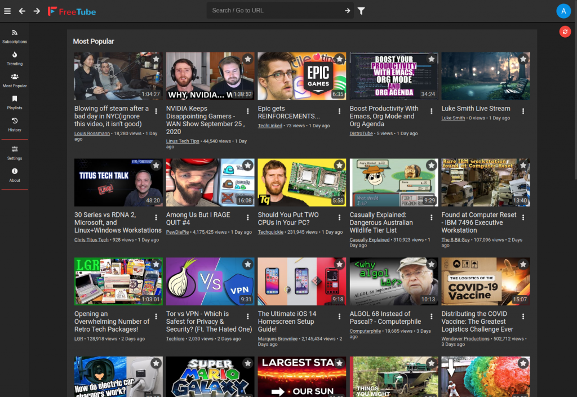Screen dimensions: 577x397
Task: Star the NVIDIA WAN Show video thumbnail
Action: 248,59
